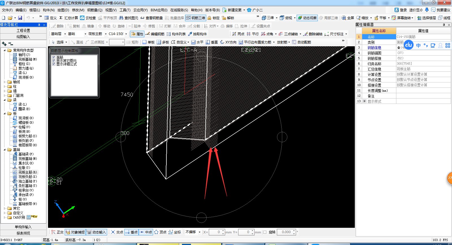The image size is (452, 245).
Task: Activate 动态观察 dynamic observation
Action: coord(307,18)
